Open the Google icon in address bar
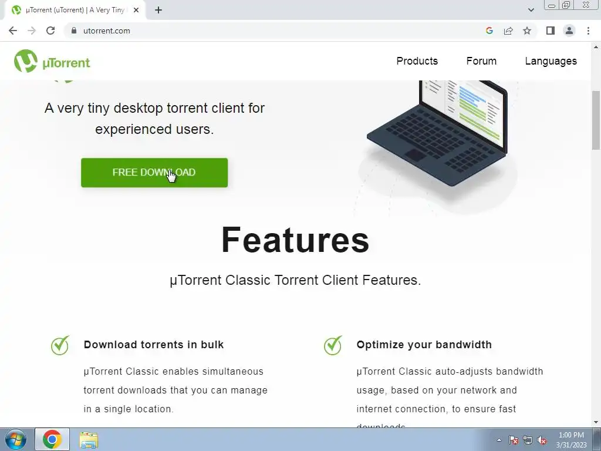Screen dimensions: 601x451 tap(489, 31)
